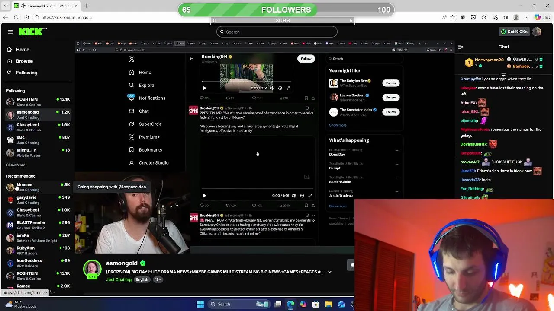Screen dimensions: 554x311
Task: Open Following in Kick sidebar
Action: coord(22,73)
